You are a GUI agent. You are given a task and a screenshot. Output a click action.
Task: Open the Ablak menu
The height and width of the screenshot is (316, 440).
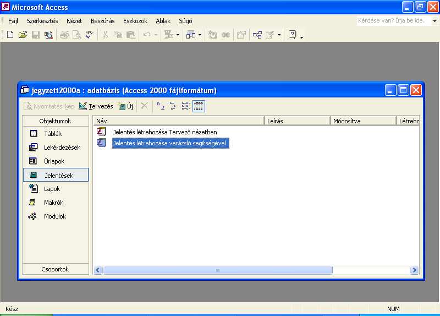click(163, 21)
